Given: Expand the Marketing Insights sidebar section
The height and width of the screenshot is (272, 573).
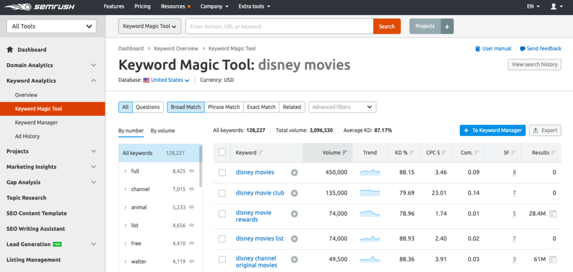Looking at the screenshot, I should [x=93, y=167].
